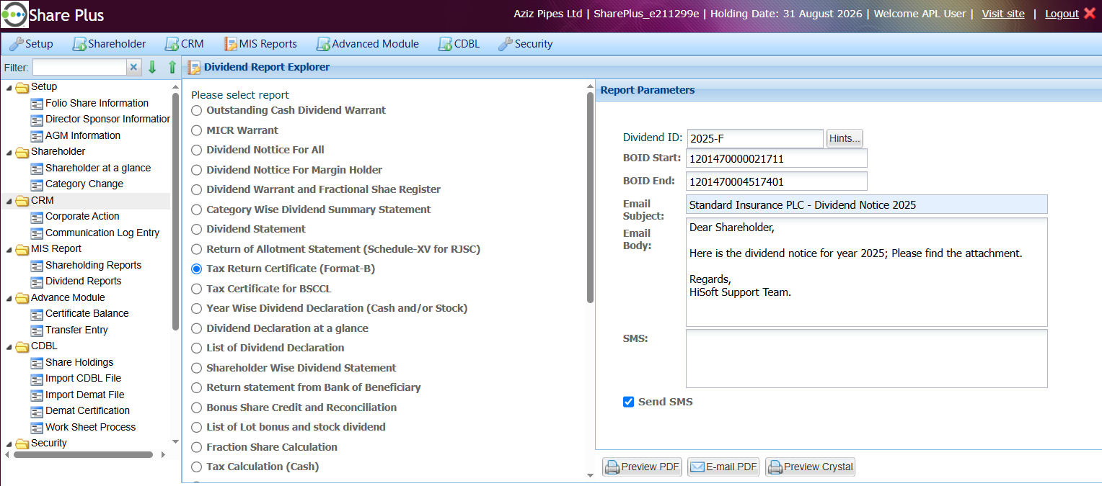Click the Work Sheet Process icon

[x=37, y=428]
